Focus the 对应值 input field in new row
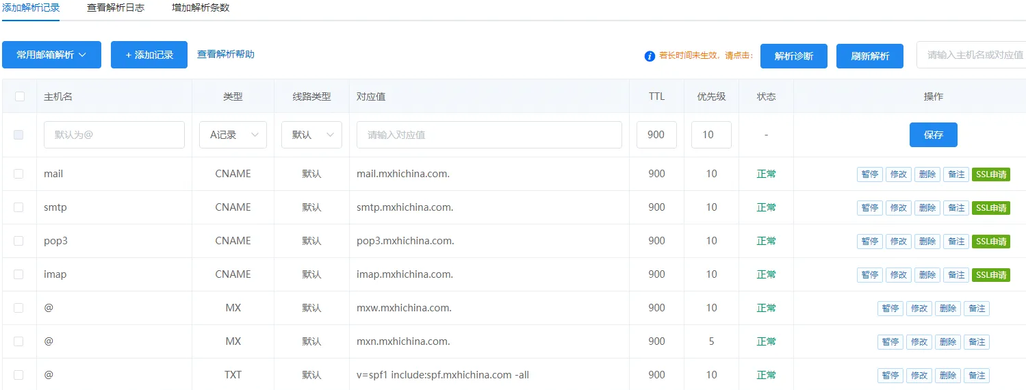The image size is (1026, 390). click(489, 135)
